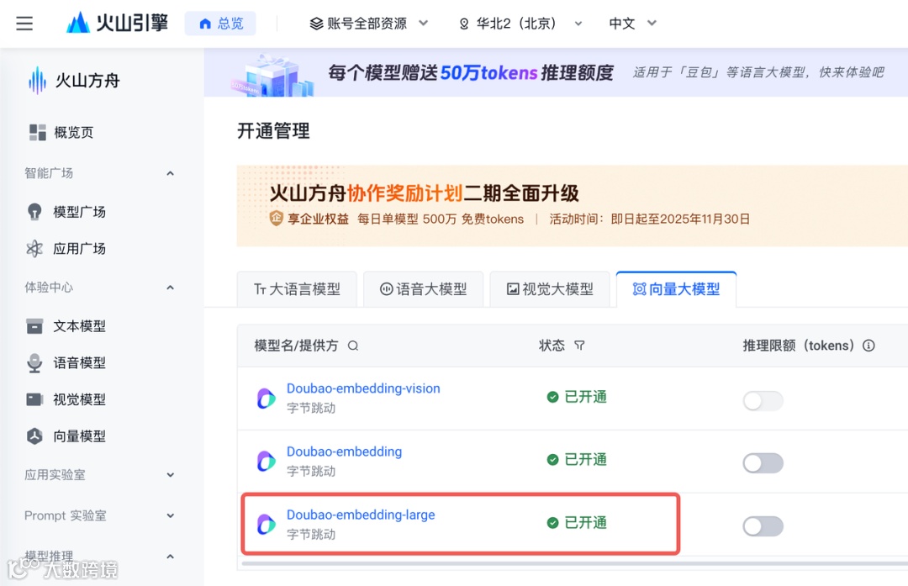
Task: Open the Doubao-embedding-large model link
Action: [x=361, y=515]
